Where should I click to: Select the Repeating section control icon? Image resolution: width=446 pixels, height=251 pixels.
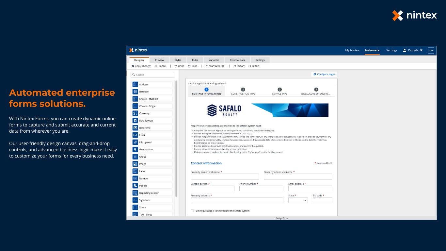click(135, 193)
